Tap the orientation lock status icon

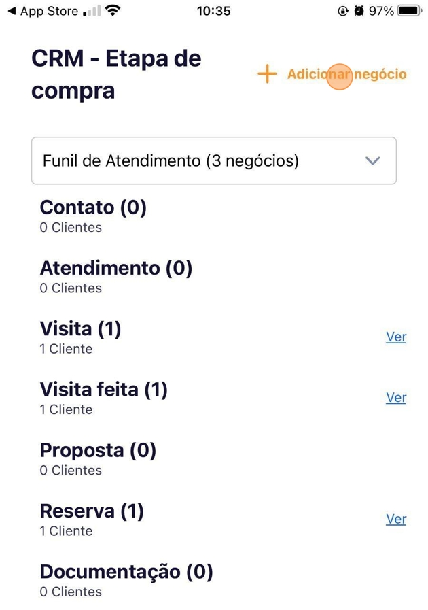coord(343,12)
